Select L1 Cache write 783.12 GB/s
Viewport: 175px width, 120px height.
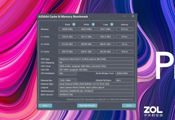86,37
